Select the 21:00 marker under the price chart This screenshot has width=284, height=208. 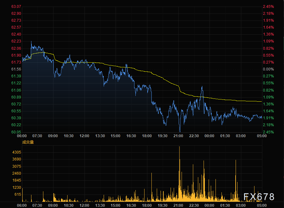[178, 136]
